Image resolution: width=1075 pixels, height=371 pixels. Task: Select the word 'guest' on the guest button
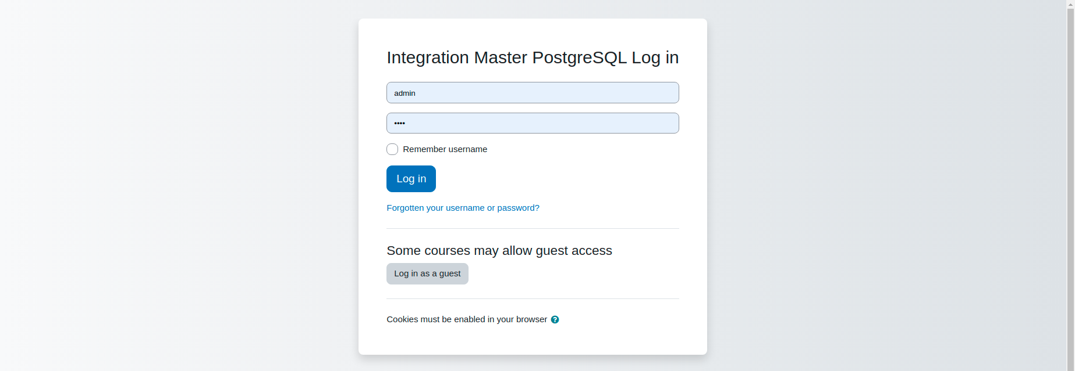click(450, 273)
